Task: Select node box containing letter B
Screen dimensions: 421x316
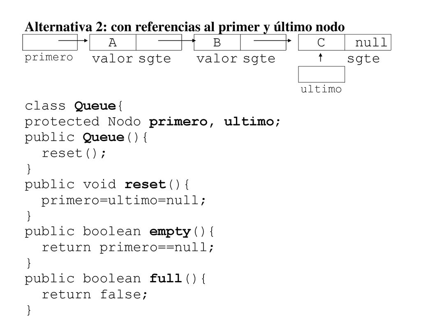Action: click(x=217, y=42)
